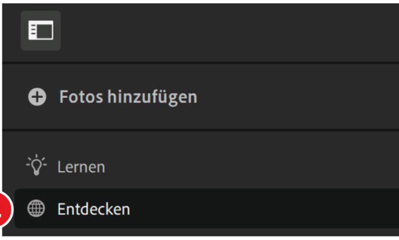Click the globe icon
Viewport: 399px width, 240px height.
[x=36, y=209]
